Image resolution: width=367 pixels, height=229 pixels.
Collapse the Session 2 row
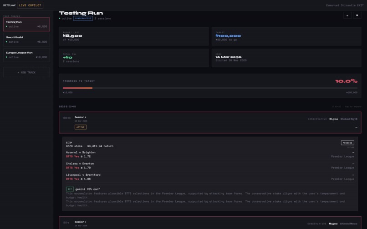click(x=210, y=122)
